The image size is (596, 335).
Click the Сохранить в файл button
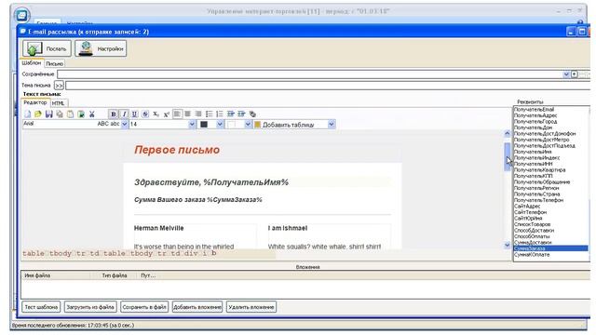(144, 307)
